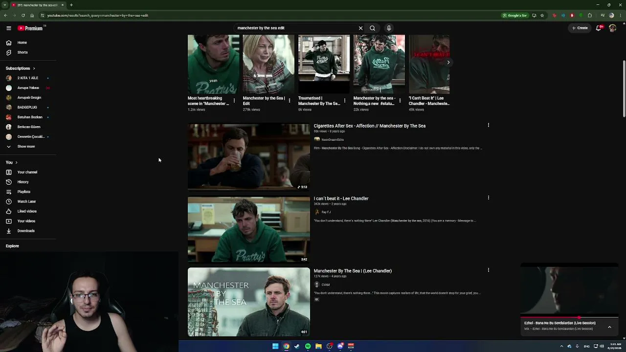626x352 pixels.
Task: Seek on the miniplayer red progress bar
Action: 569,318
